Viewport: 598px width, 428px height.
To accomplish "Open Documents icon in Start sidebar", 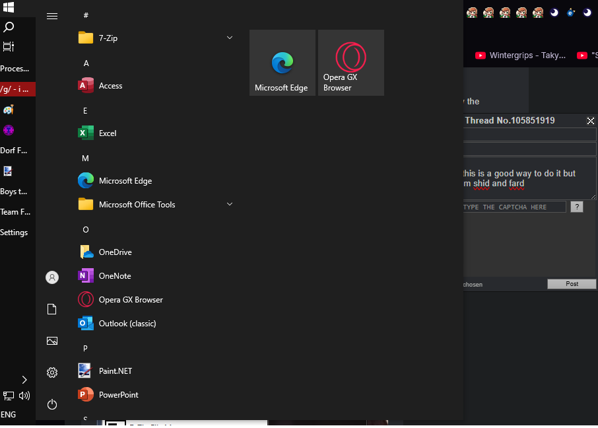I will 52,309.
